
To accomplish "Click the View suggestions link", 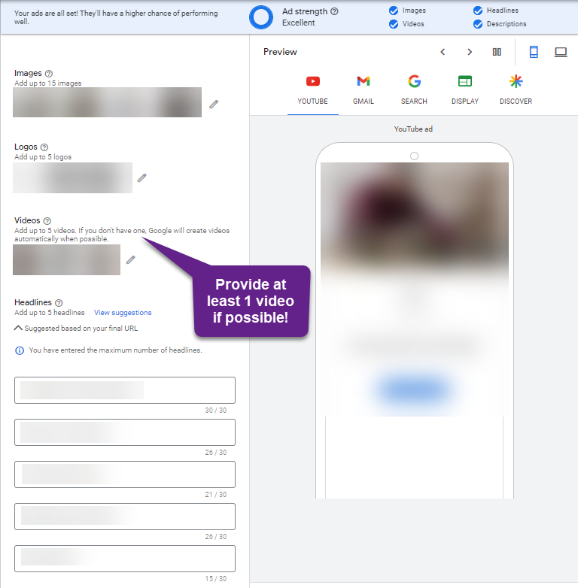I will tap(123, 313).
